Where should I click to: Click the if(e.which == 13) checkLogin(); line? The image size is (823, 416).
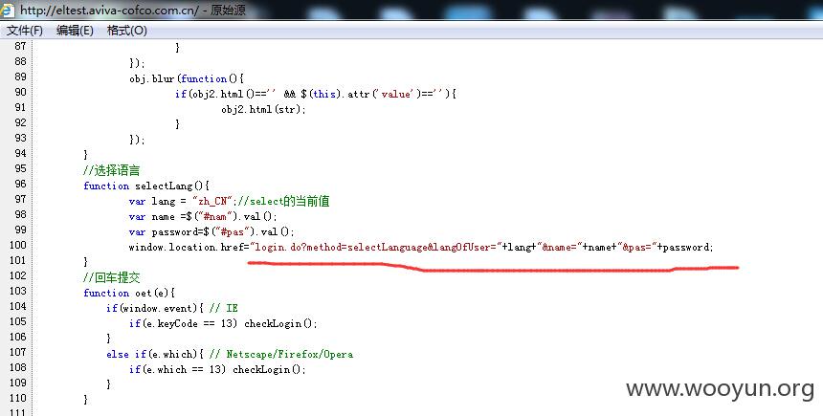pyautogui.click(x=217, y=369)
